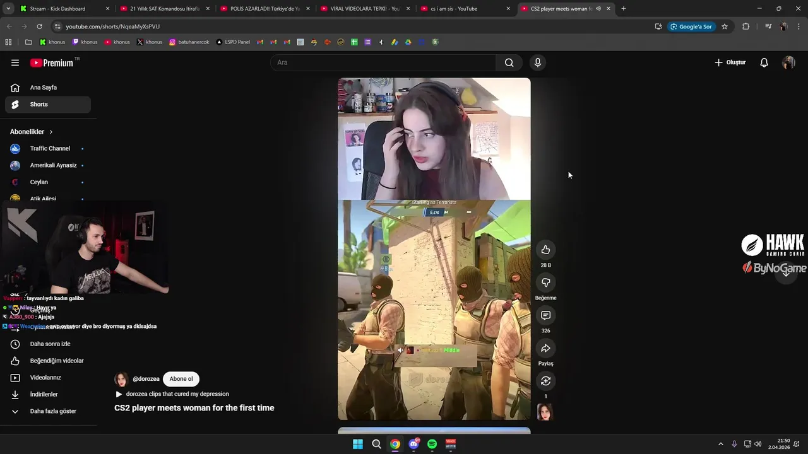Viewport: 808px width, 454px height.
Task: Open Traffic Channel subscription
Action: coord(48,148)
